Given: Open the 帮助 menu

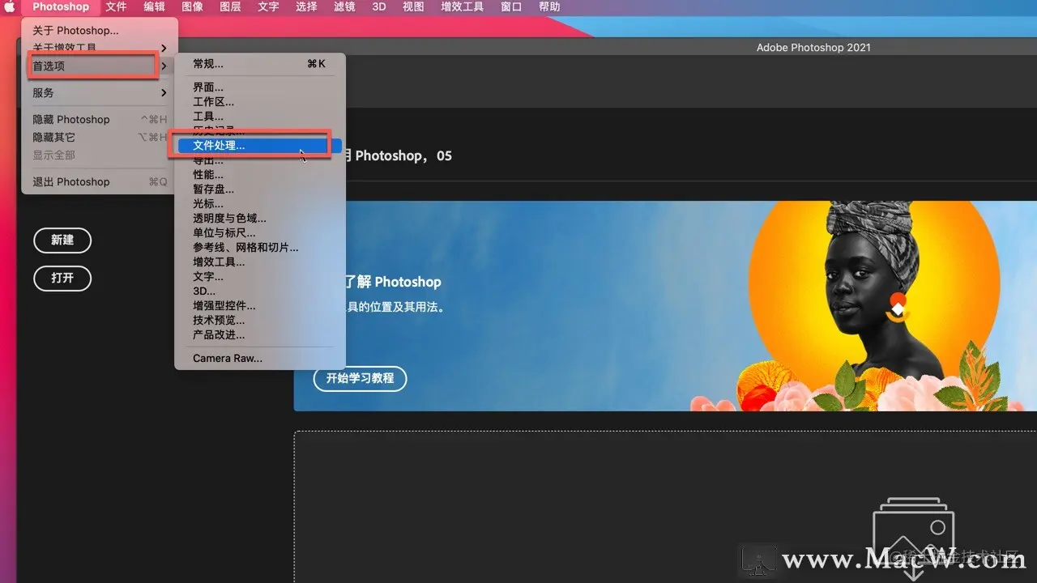Looking at the screenshot, I should click(549, 6).
